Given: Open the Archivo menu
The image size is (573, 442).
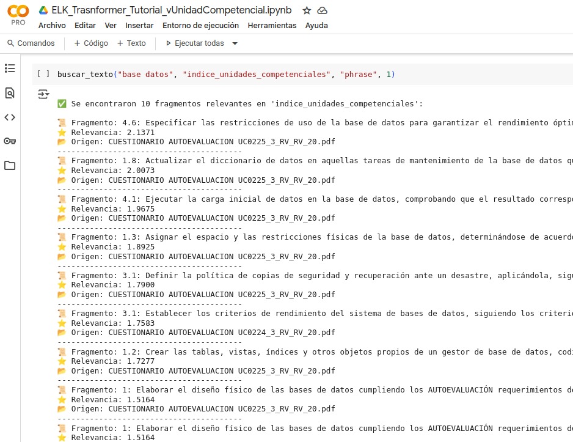Looking at the screenshot, I should (52, 26).
